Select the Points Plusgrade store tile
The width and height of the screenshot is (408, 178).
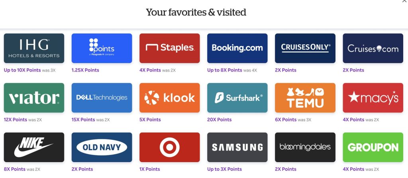click(102, 48)
